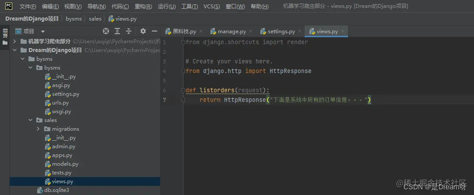Click the expand all icon

click(x=117, y=31)
